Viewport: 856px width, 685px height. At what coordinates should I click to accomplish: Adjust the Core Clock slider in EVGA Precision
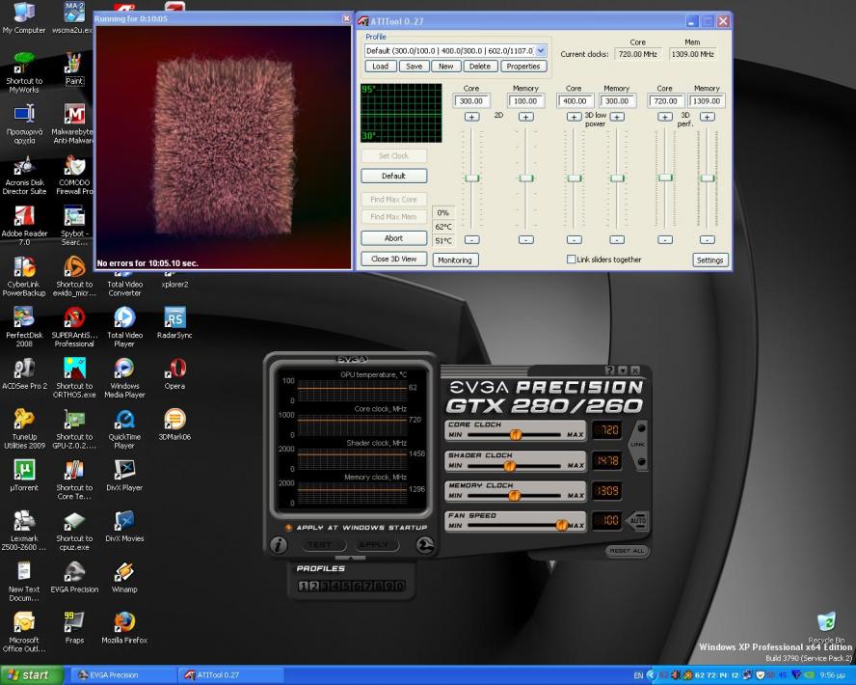pos(515,435)
